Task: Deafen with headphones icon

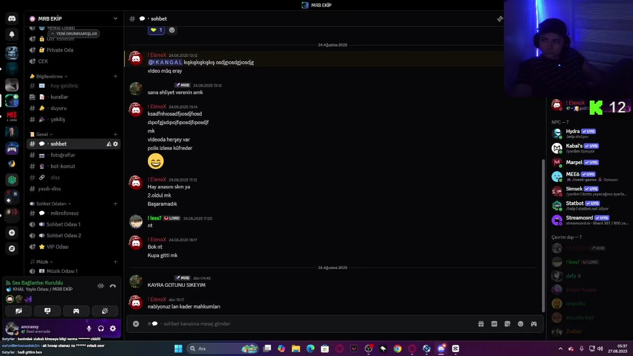Action: [x=101, y=328]
